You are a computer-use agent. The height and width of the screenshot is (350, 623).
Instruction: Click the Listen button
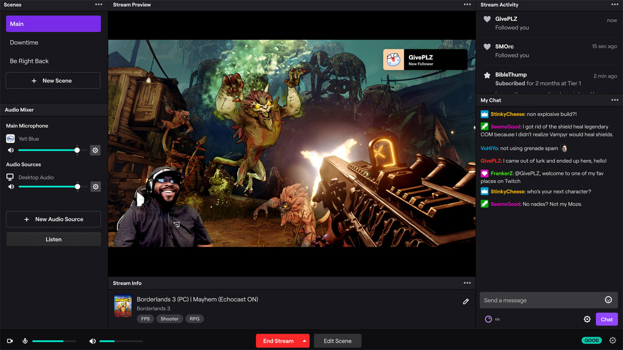(53, 239)
